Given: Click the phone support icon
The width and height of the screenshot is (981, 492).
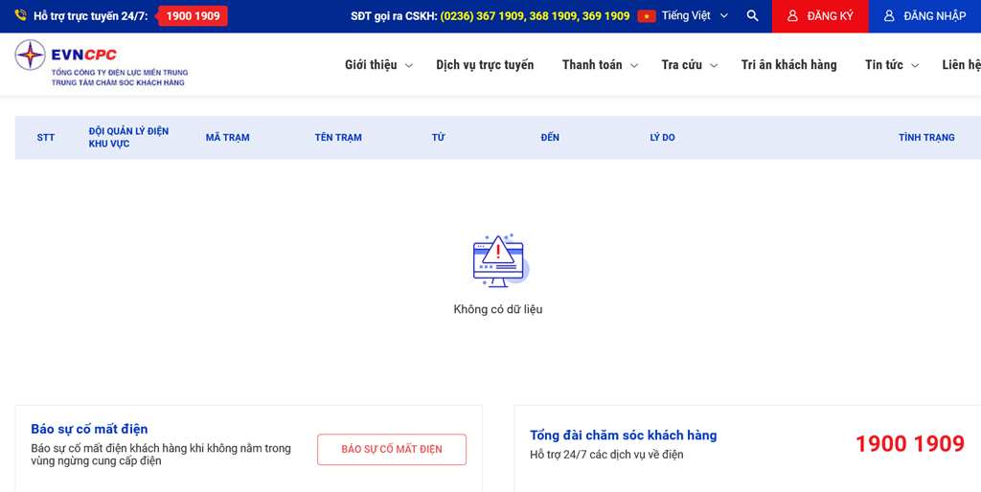Looking at the screenshot, I should tap(20, 16).
